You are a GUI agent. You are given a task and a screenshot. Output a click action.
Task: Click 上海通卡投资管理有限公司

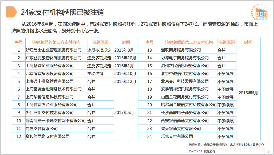(x=50, y=81)
